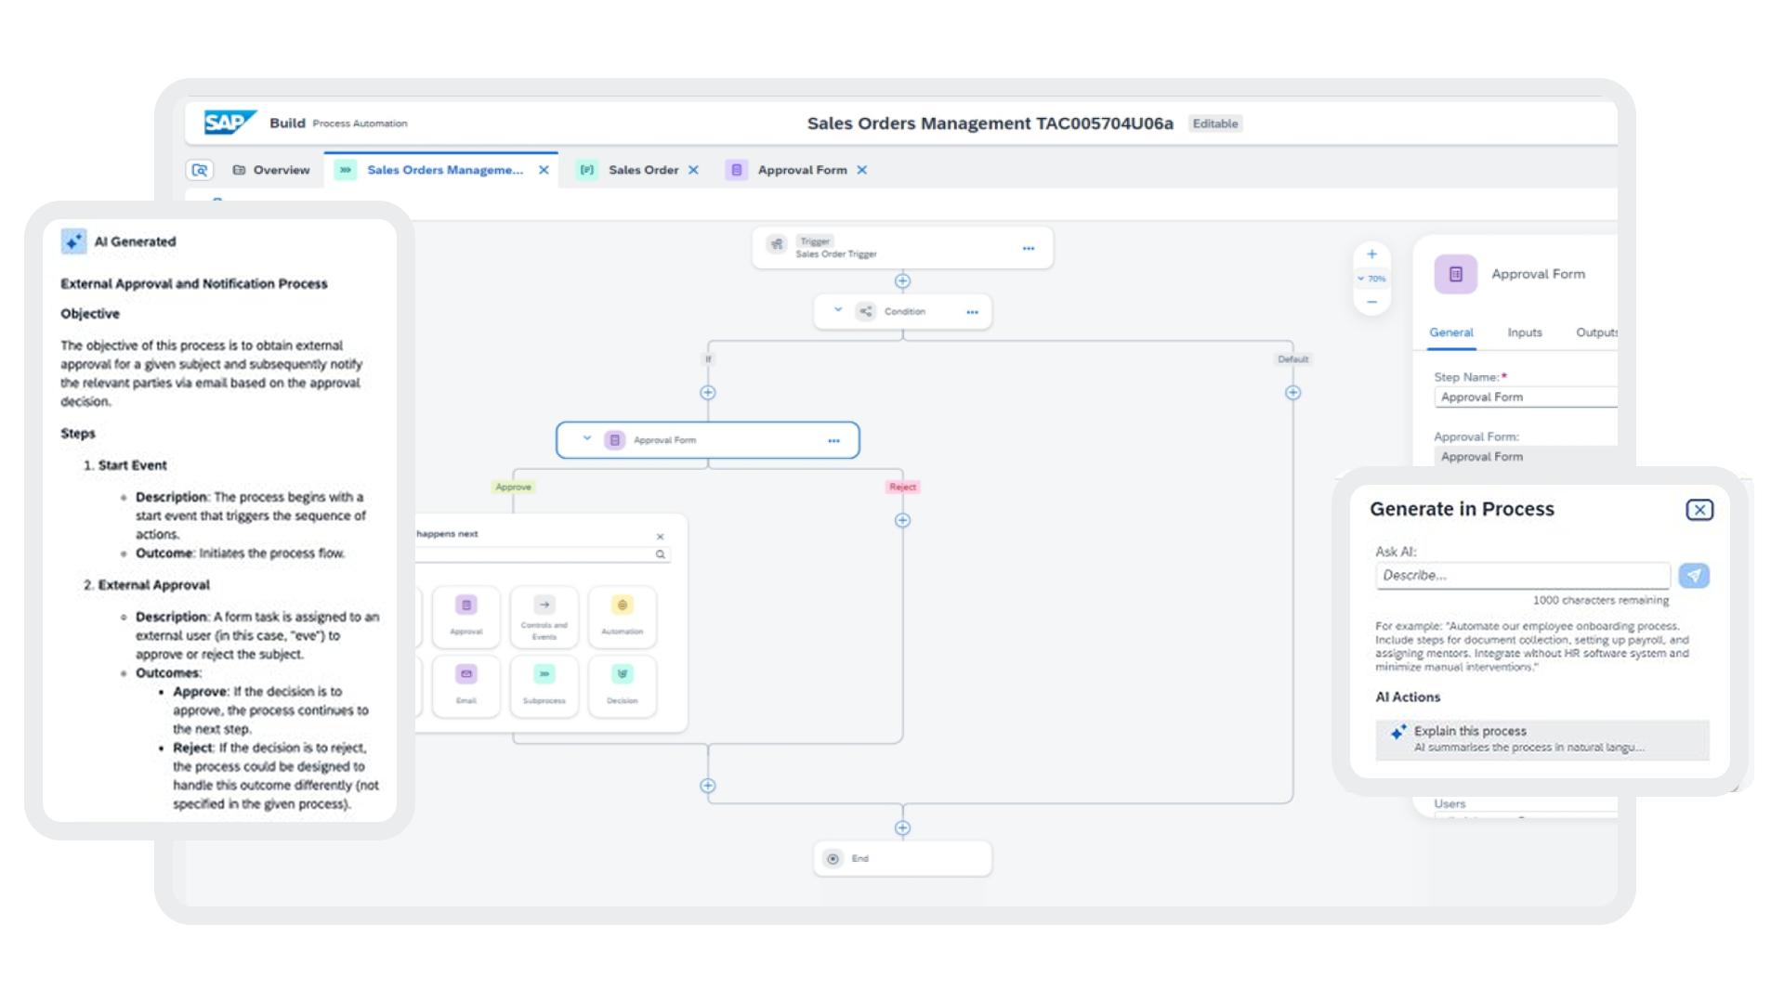Open the Inputs properties tab

(x=1524, y=332)
